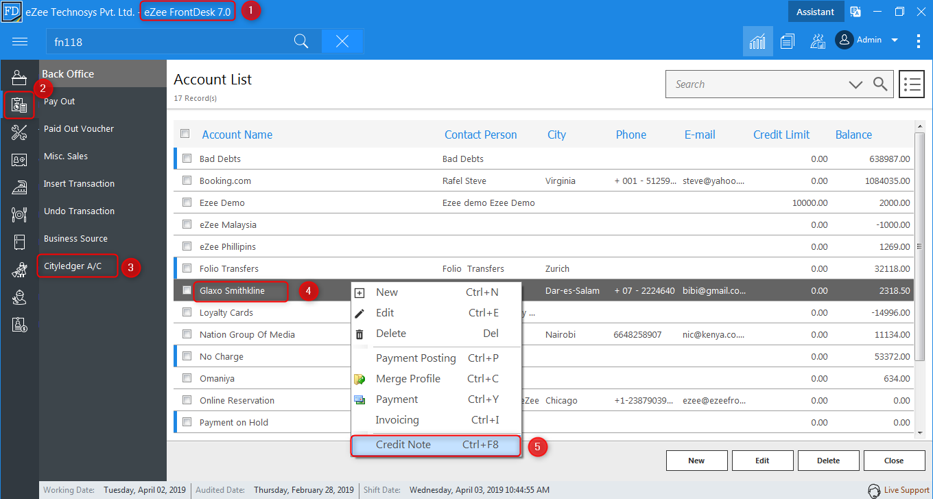Open the documents reports icon
The width and height of the screenshot is (933, 499).
pos(787,41)
